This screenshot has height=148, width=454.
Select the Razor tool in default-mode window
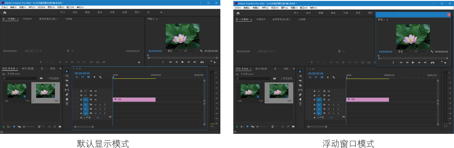pos(67,85)
